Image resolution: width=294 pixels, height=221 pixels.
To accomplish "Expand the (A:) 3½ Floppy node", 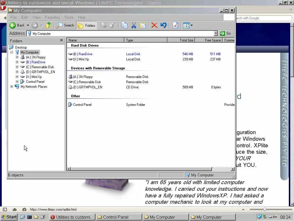I will 17,57.
